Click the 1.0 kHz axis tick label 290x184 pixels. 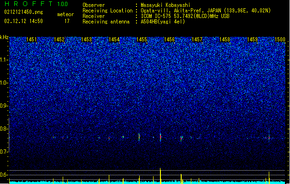(4, 83)
